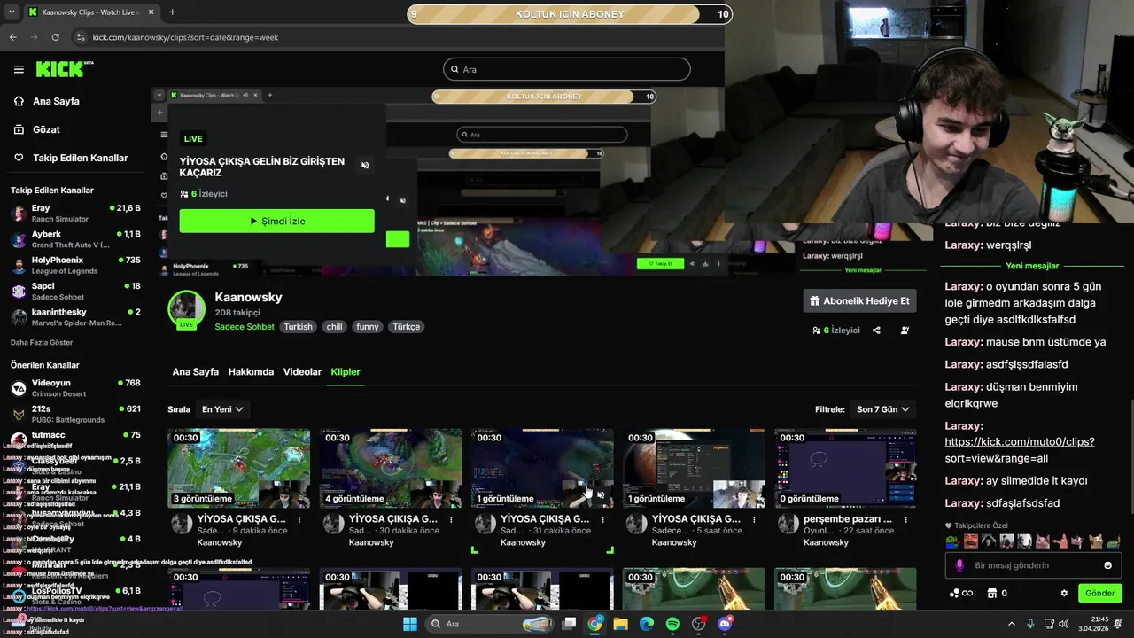
Task: Open the clip with 3 görüntüleme
Action: pyautogui.click(x=239, y=468)
